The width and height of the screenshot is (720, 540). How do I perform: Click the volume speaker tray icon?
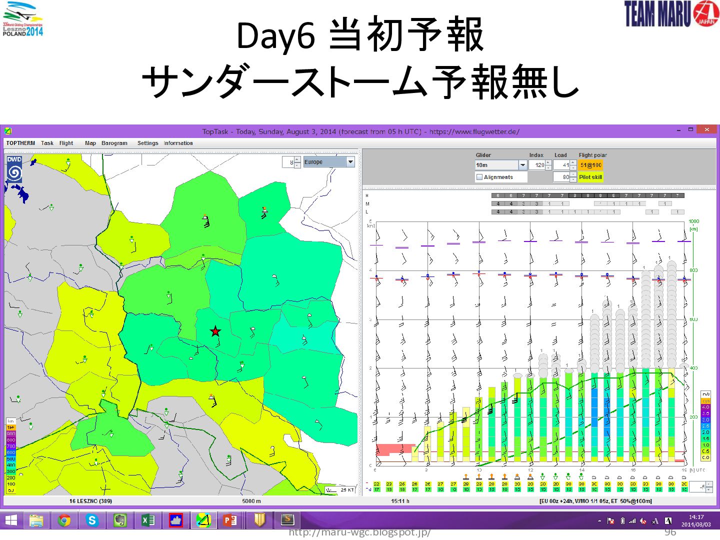643,521
